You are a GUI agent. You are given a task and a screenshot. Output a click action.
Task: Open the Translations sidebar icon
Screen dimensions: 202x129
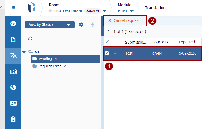point(13,55)
